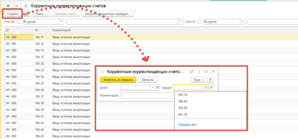
Task: Expand the Дебет dropdown arrow
Action: (153, 88)
